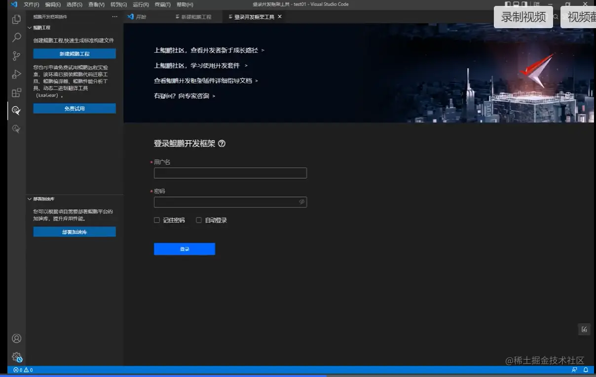The height and width of the screenshot is (377, 596).
Task: Click the 鲲鹏开发框架插件 sidebar title
Action: coord(50,17)
